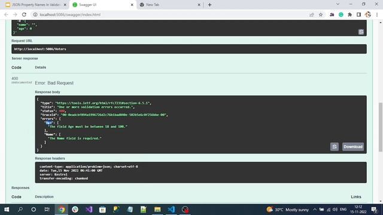The image size is (383, 215).
Task: Share this page icon
Action: point(312,14)
